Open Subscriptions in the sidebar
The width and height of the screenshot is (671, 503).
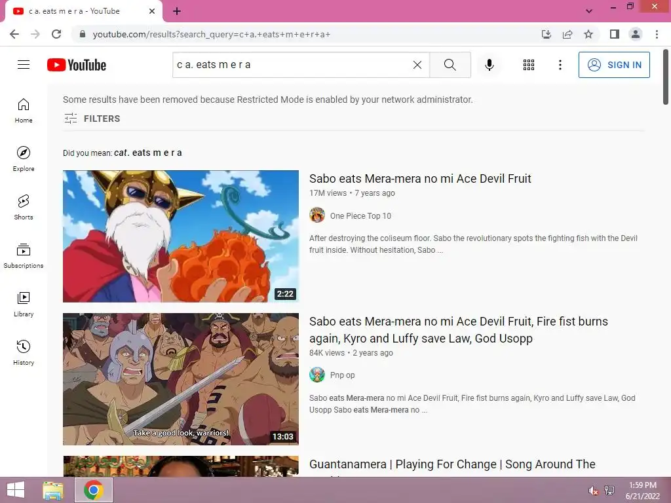pos(24,256)
